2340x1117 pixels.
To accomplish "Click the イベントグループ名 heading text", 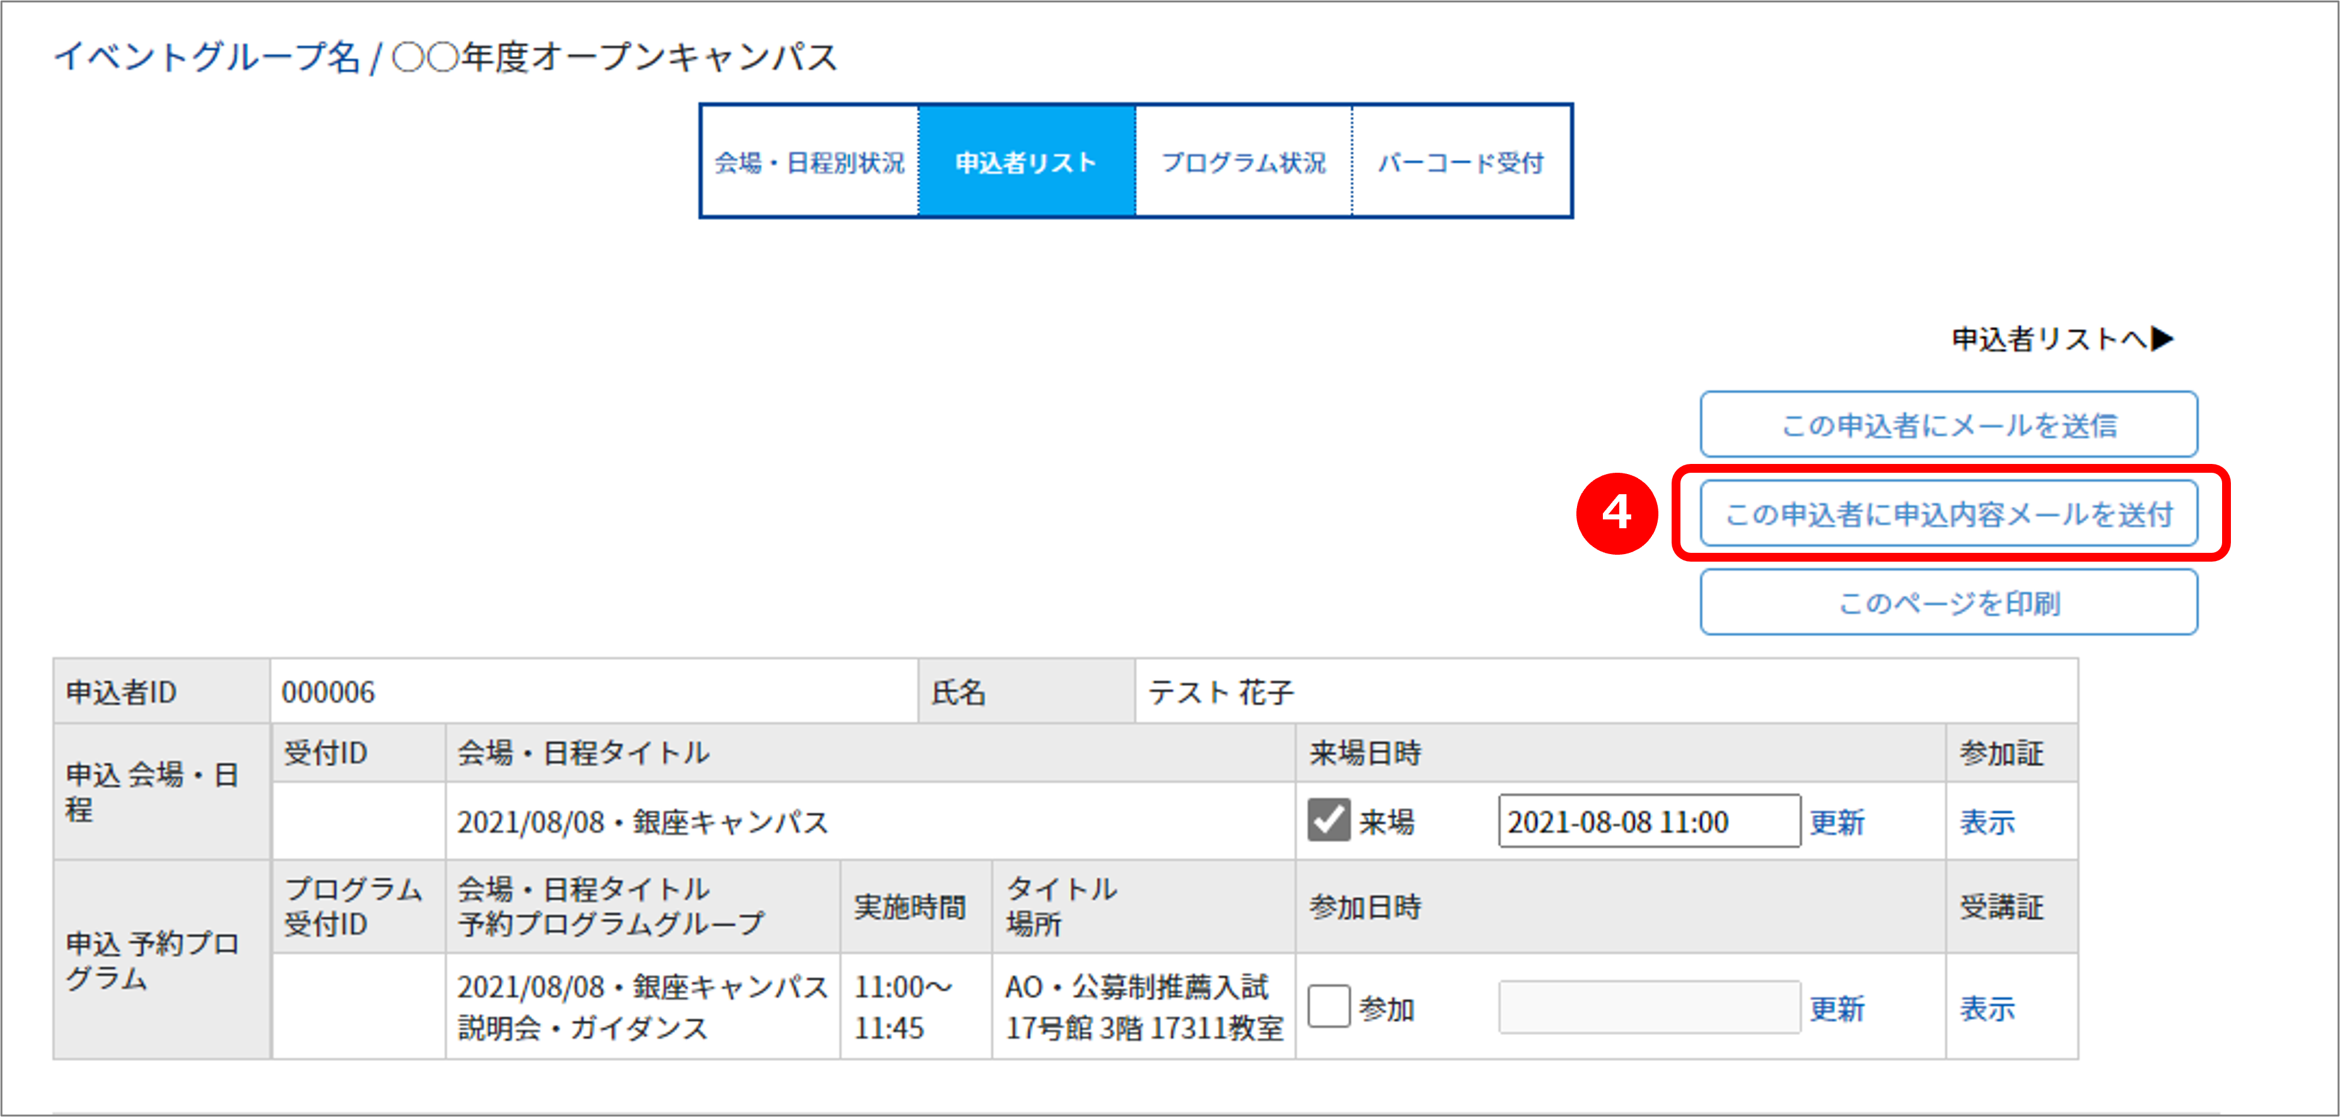I will (207, 56).
